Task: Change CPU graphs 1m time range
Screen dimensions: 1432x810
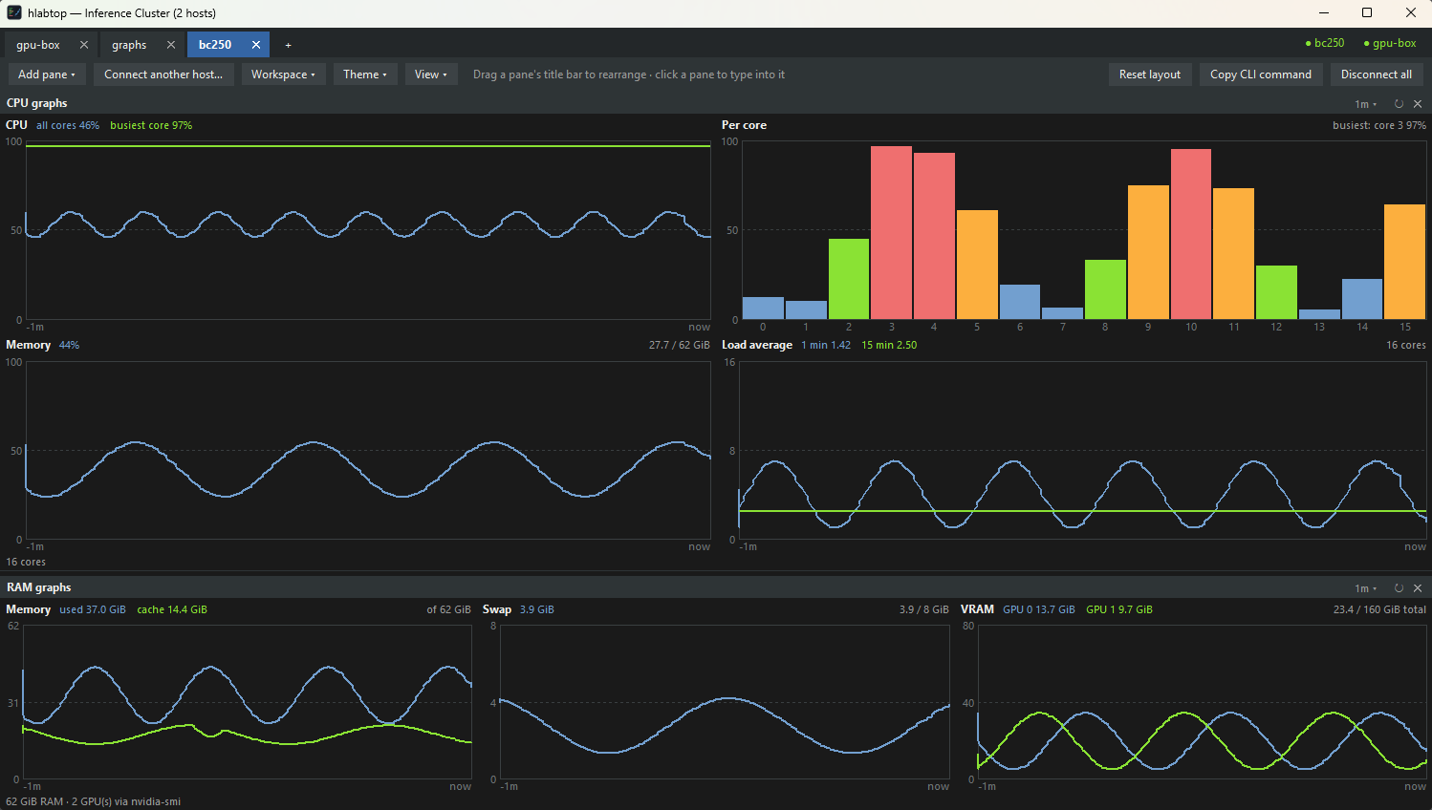Action: (1366, 104)
